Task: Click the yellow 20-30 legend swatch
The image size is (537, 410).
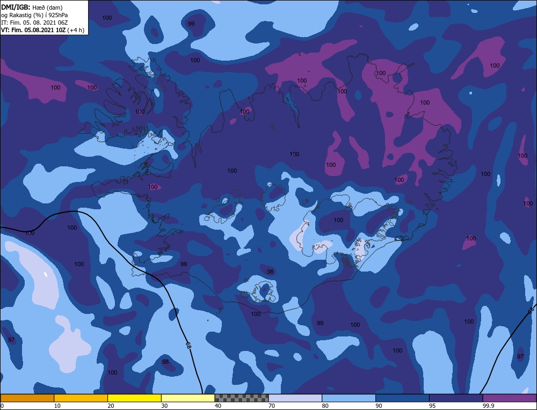Action: 134,398
